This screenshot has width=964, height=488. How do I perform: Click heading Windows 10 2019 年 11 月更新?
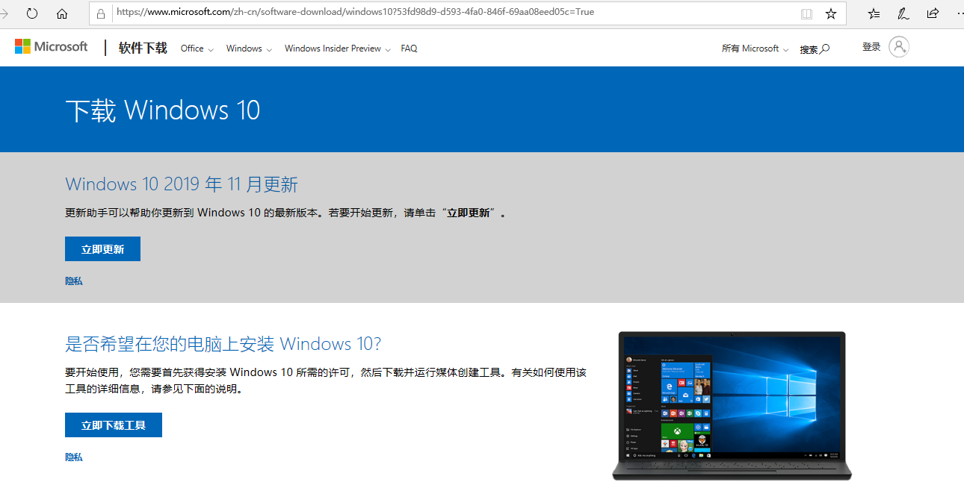coord(182,184)
